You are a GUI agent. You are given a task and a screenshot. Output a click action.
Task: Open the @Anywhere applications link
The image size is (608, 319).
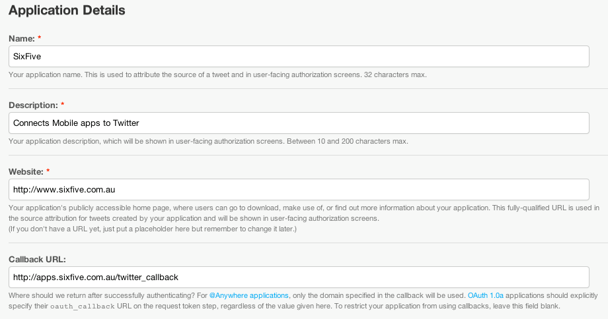tap(249, 295)
